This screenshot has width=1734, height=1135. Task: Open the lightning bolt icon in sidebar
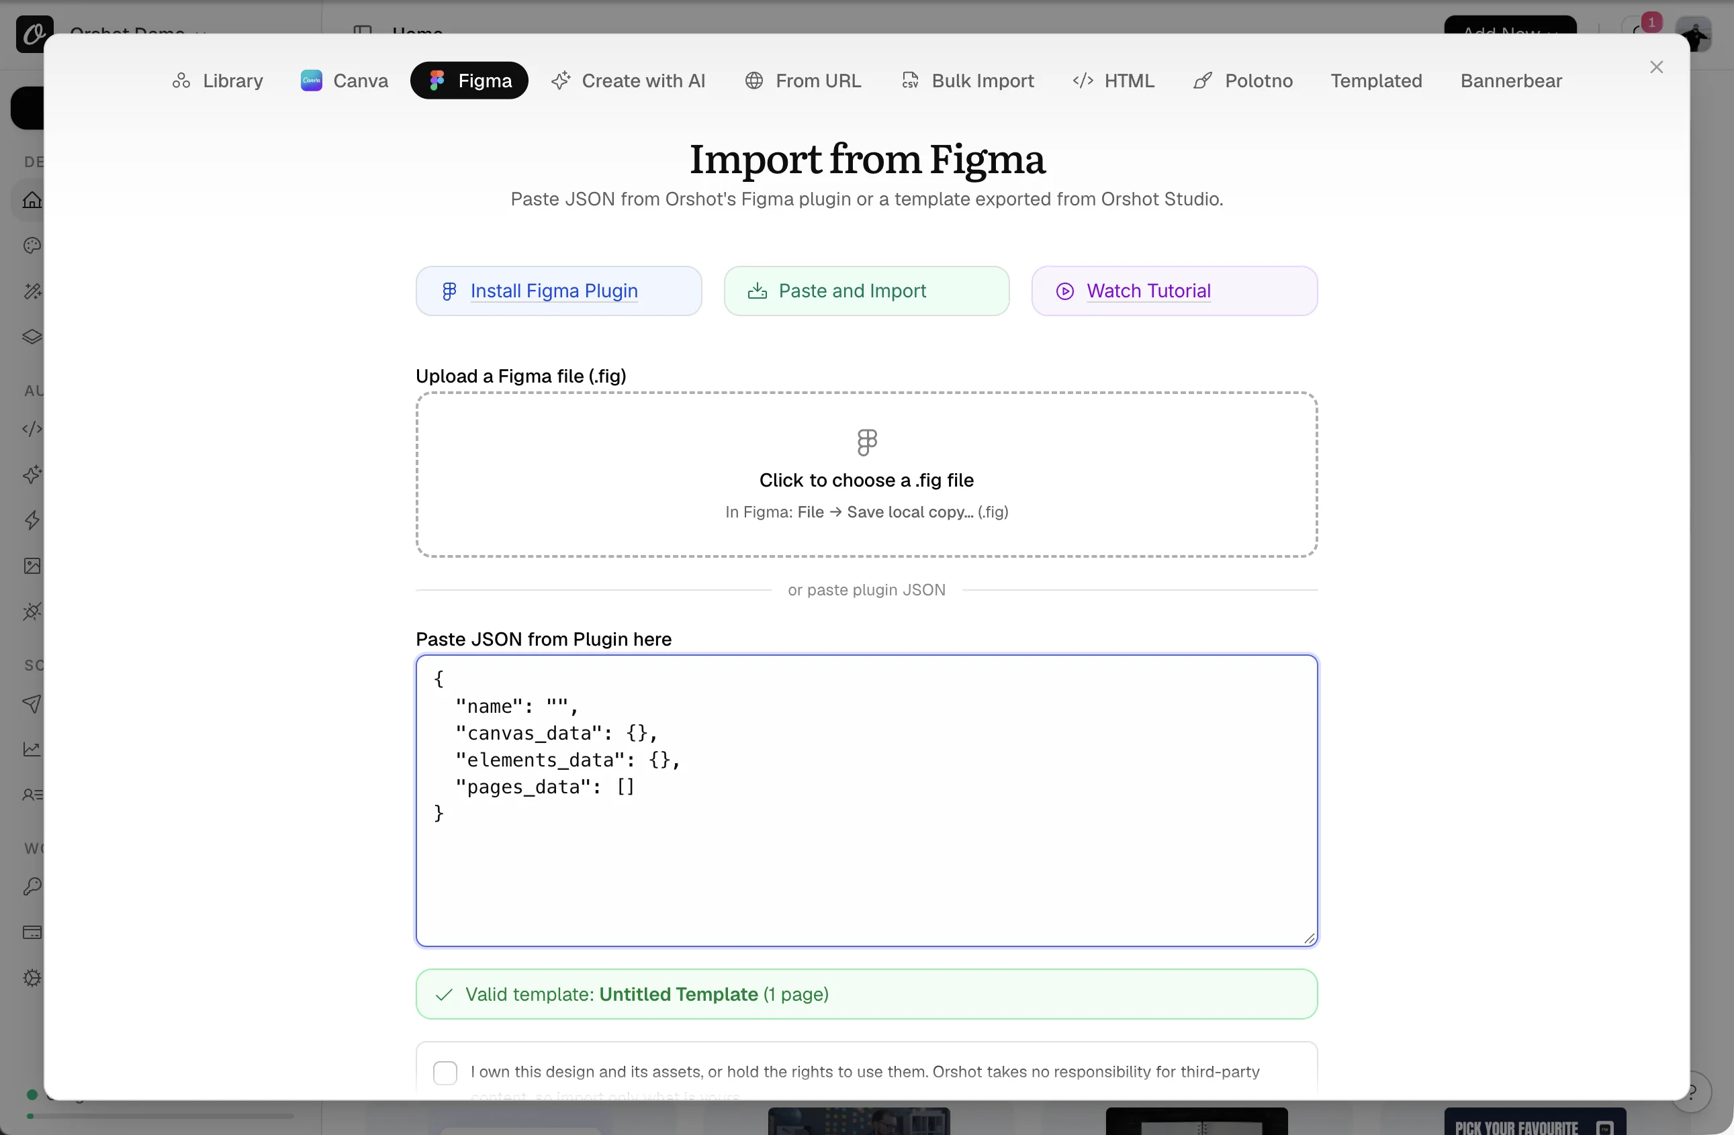point(32,521)
